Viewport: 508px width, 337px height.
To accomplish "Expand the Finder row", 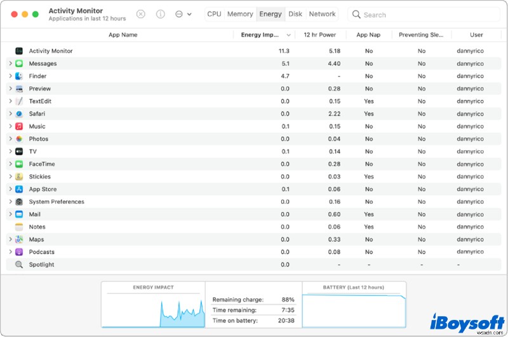I will pos(10,76).
